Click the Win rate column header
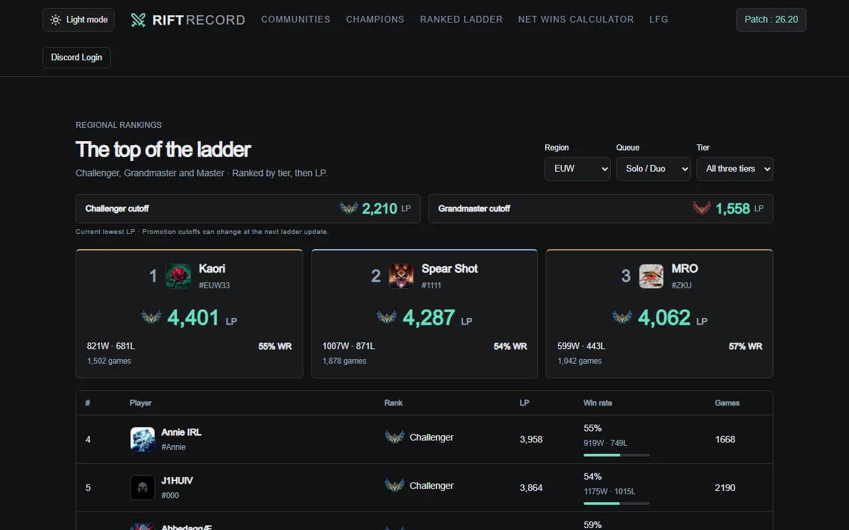Viewport: 849px width, 530px height. (598, 403)
